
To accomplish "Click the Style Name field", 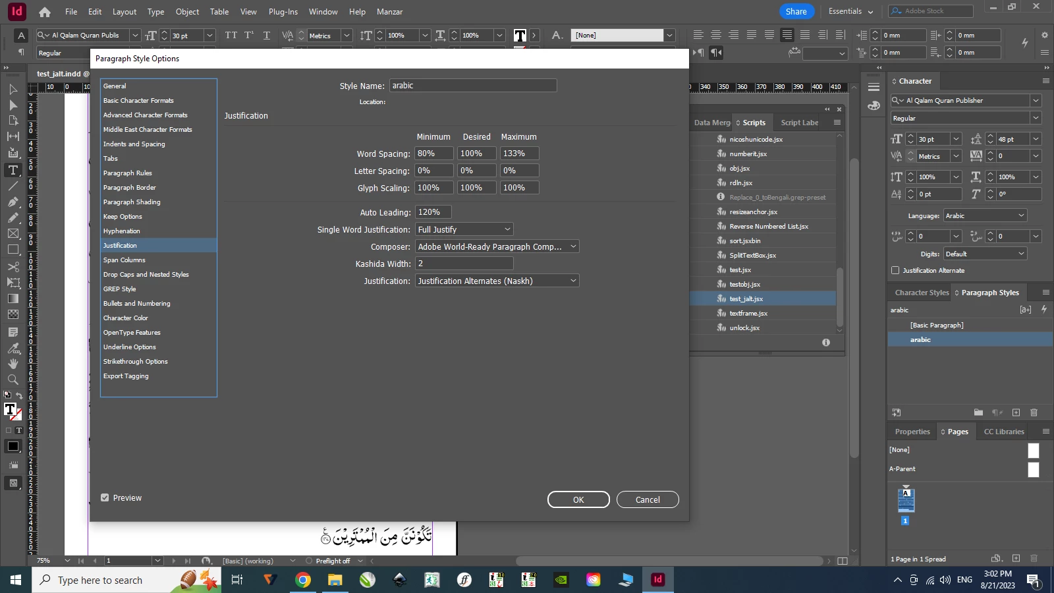I will coord(473,86).
